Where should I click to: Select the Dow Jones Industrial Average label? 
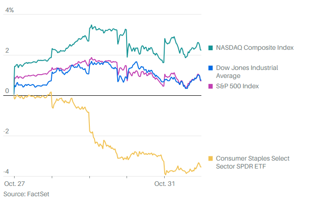(247, 72)
